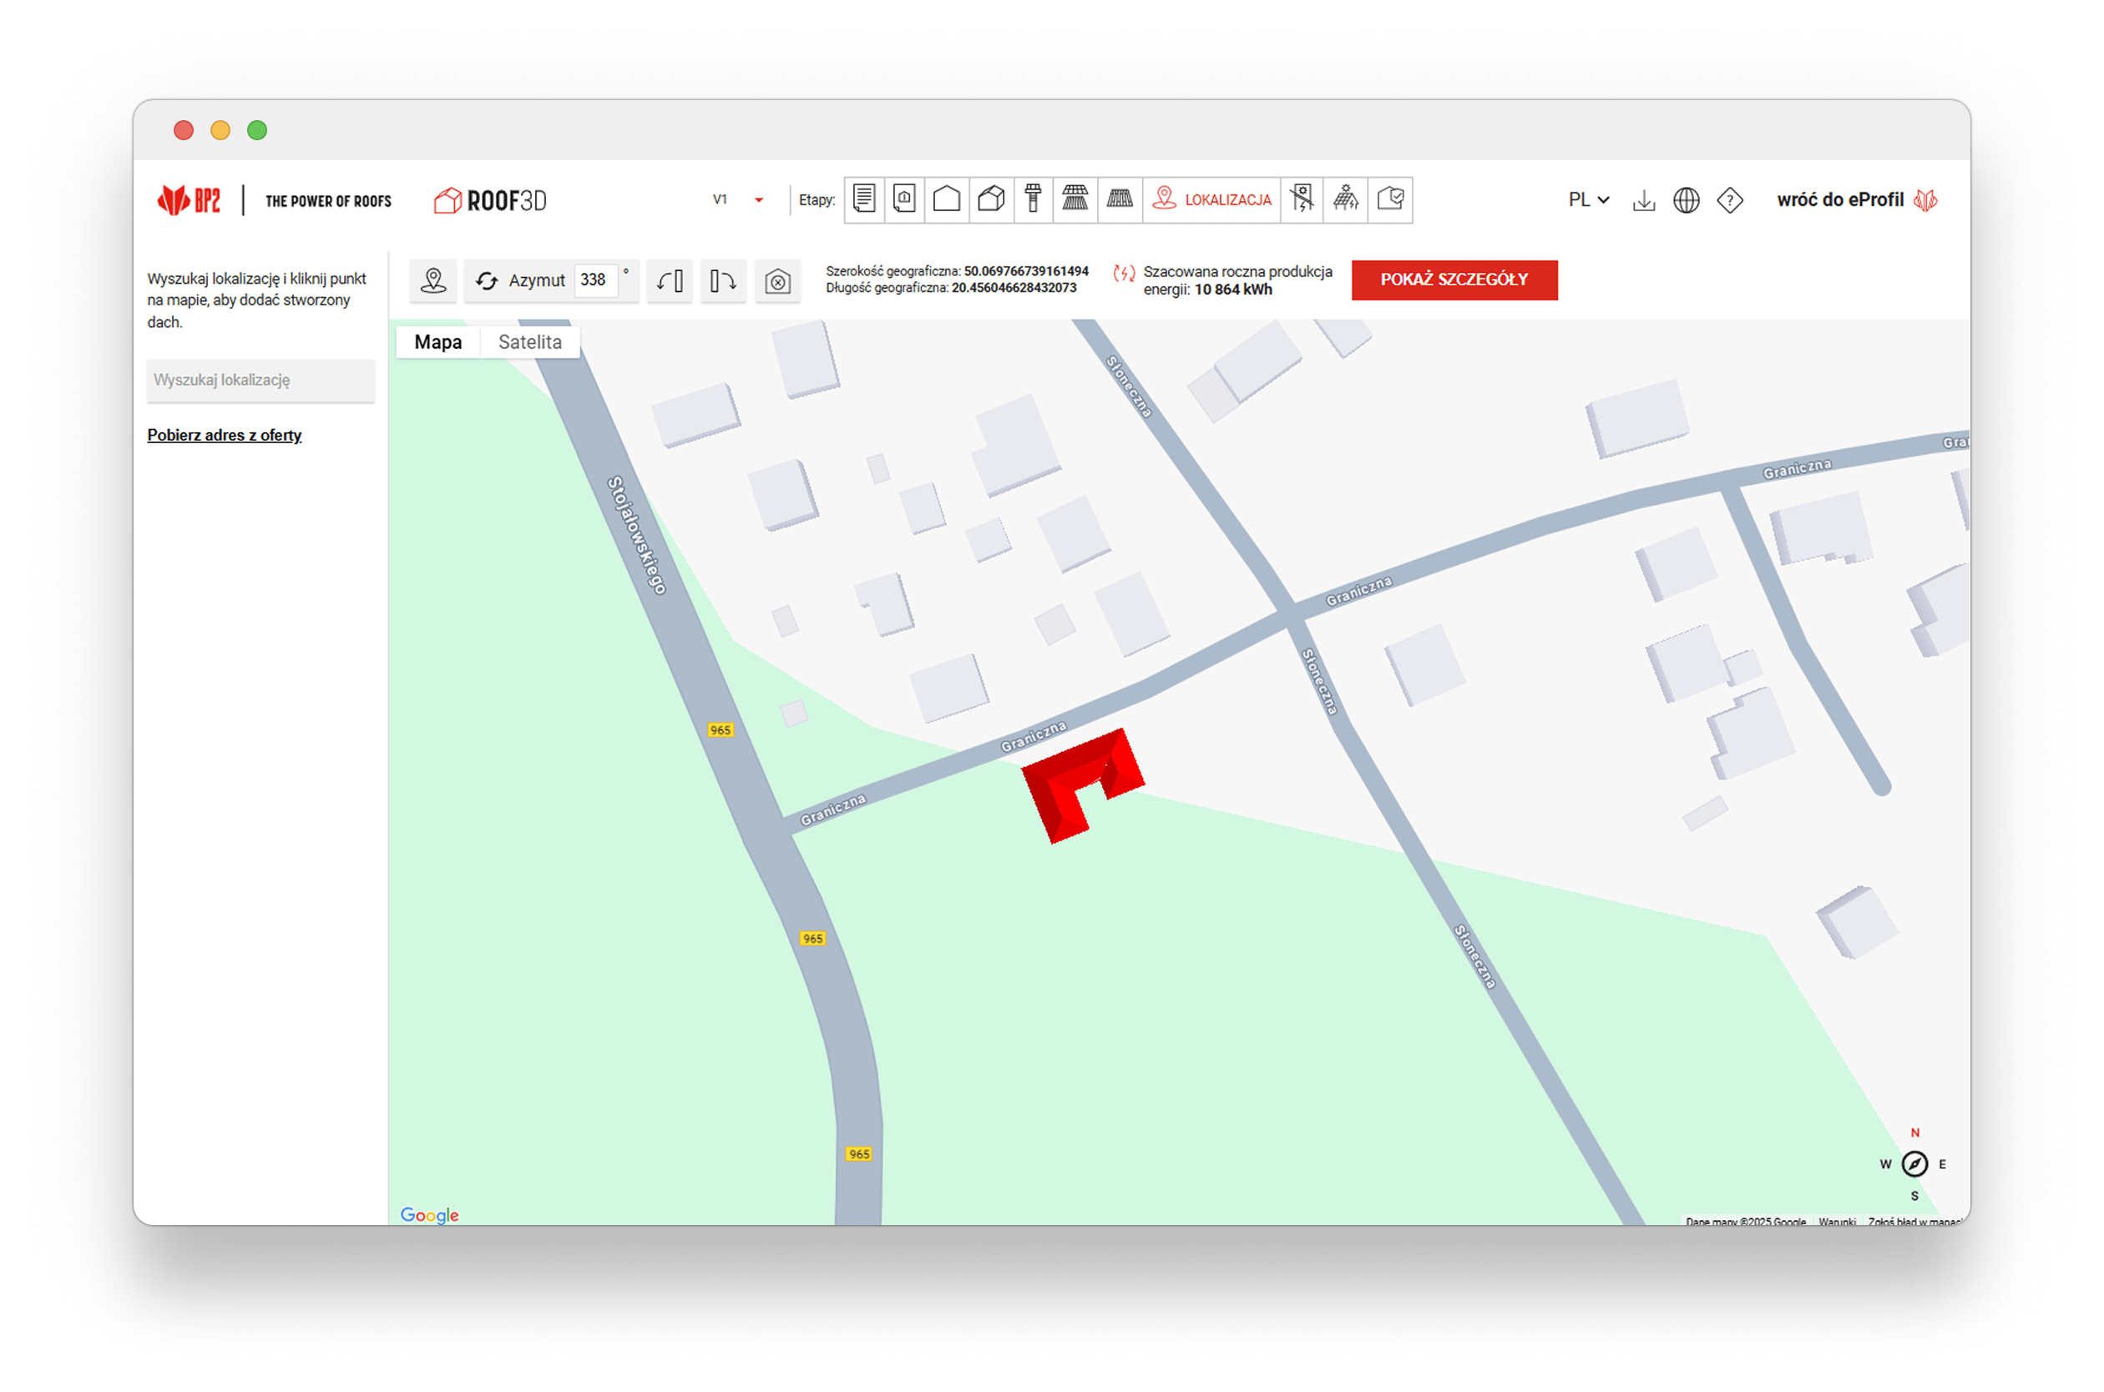Click the Pobierz adres z oferty link

(224, 435)
